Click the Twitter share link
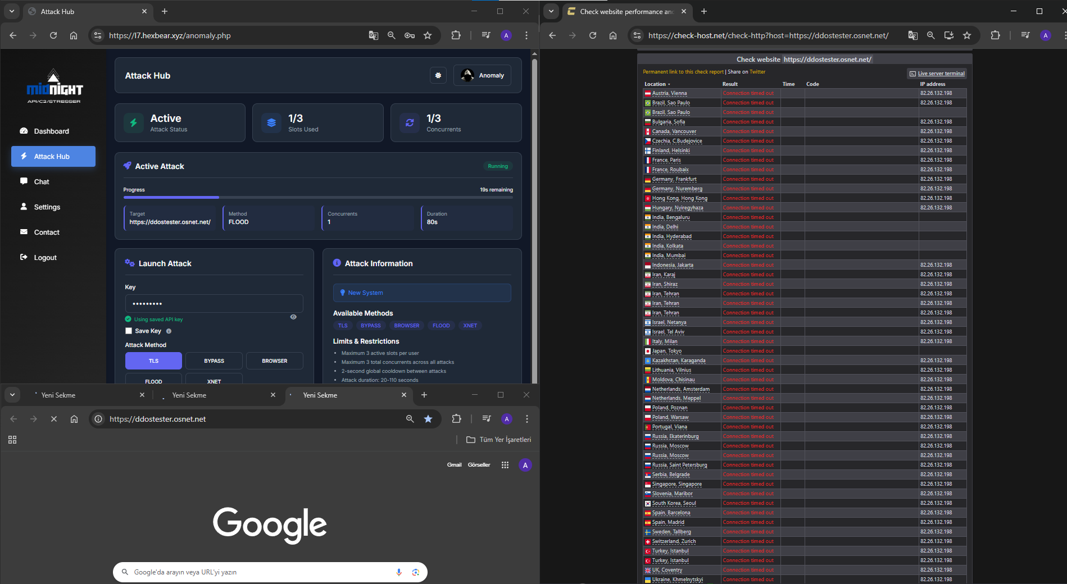Screen dimensions: 1067x584 click(x=757, y=72)
